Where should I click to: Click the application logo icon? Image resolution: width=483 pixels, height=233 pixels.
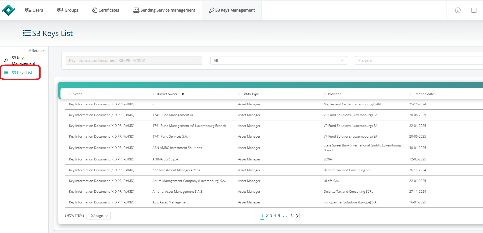point(9,10)
